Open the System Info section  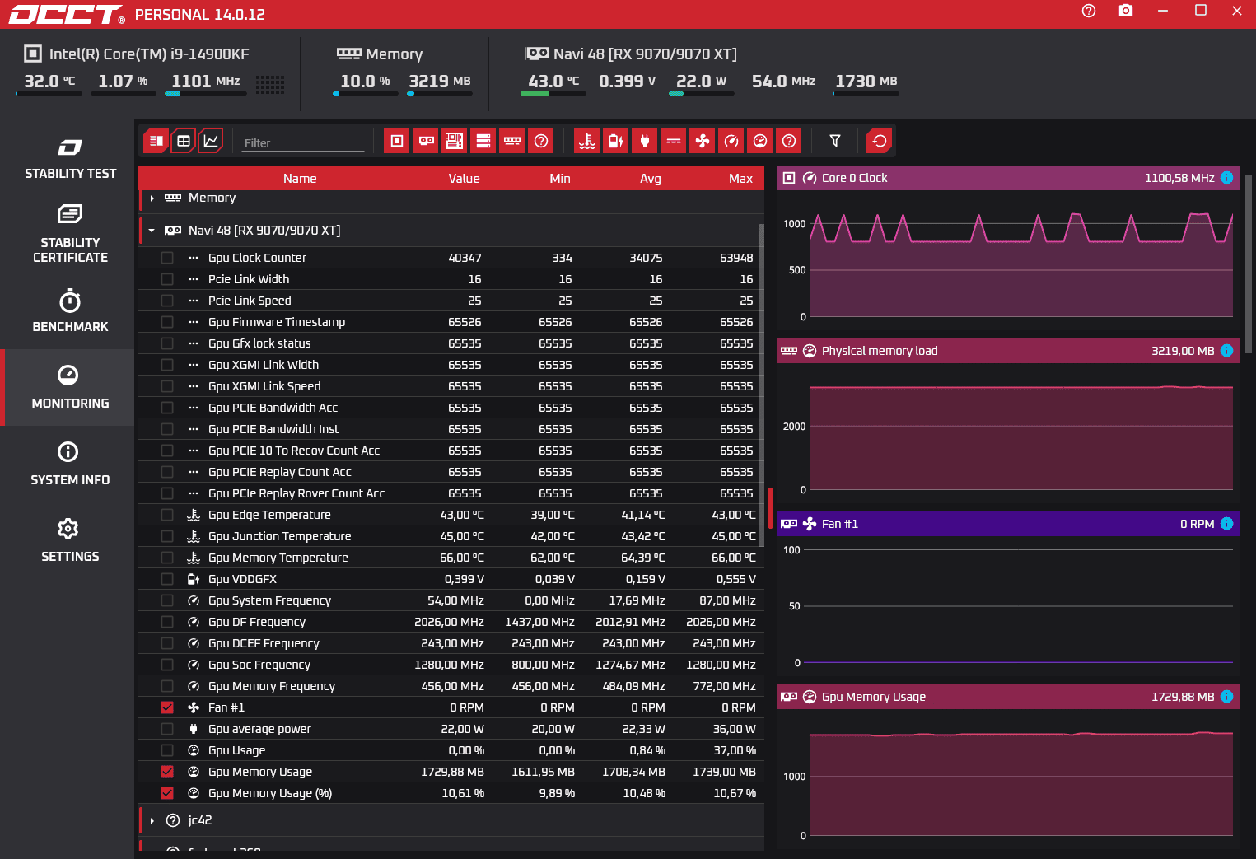pyautogui.click(x=70, y=465)
